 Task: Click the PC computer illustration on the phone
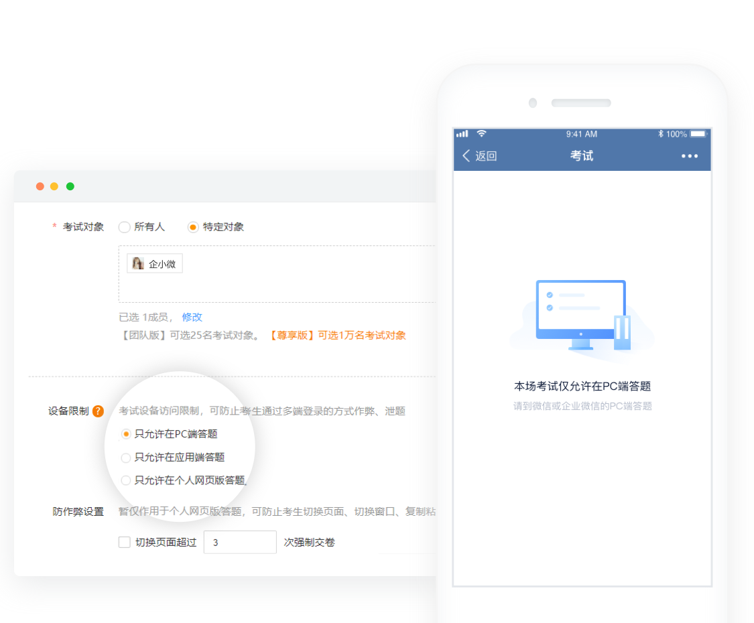click(x=580, y=315)
